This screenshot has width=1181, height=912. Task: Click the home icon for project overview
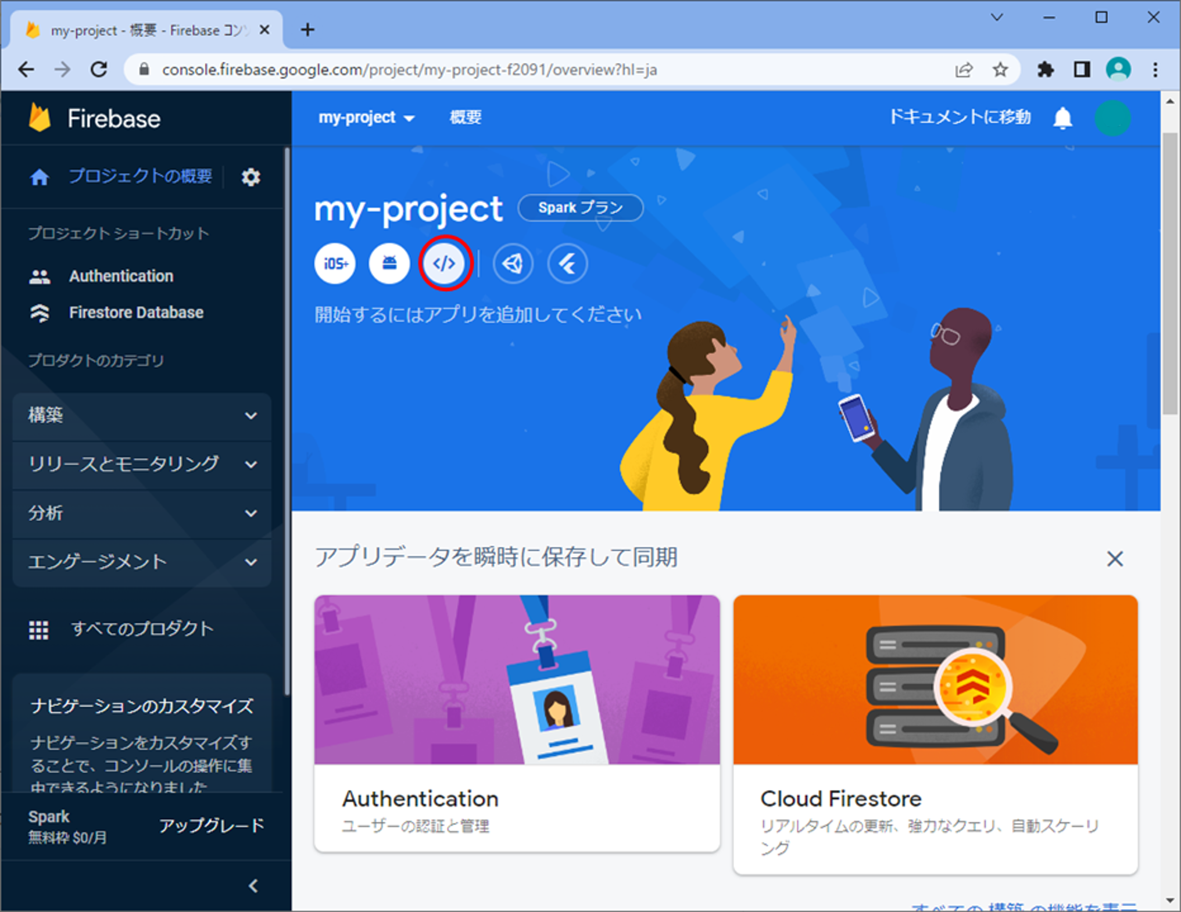40,177
